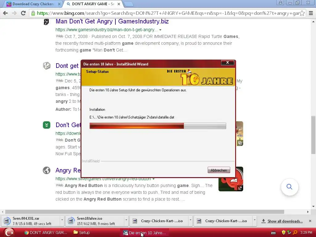This screenshot has width=316, height=237.
Task: Go back using the browser back arrow
Action: (6, 13)
